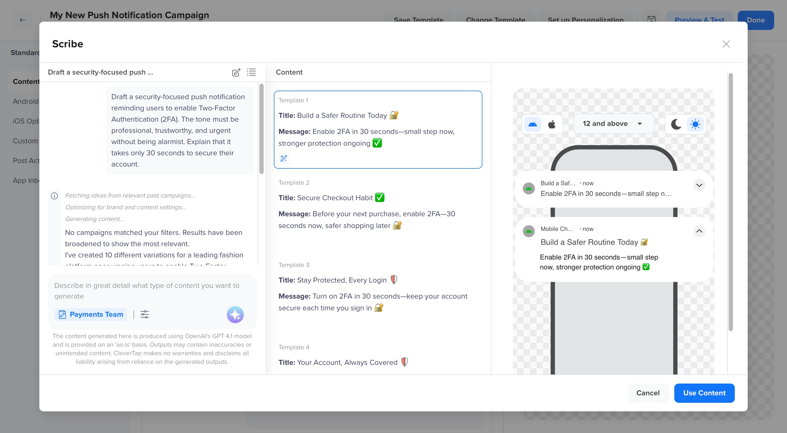Screen dimensions: 787x433
Task: Open the iOS Options sidebar tab
Action: [26, 121]
